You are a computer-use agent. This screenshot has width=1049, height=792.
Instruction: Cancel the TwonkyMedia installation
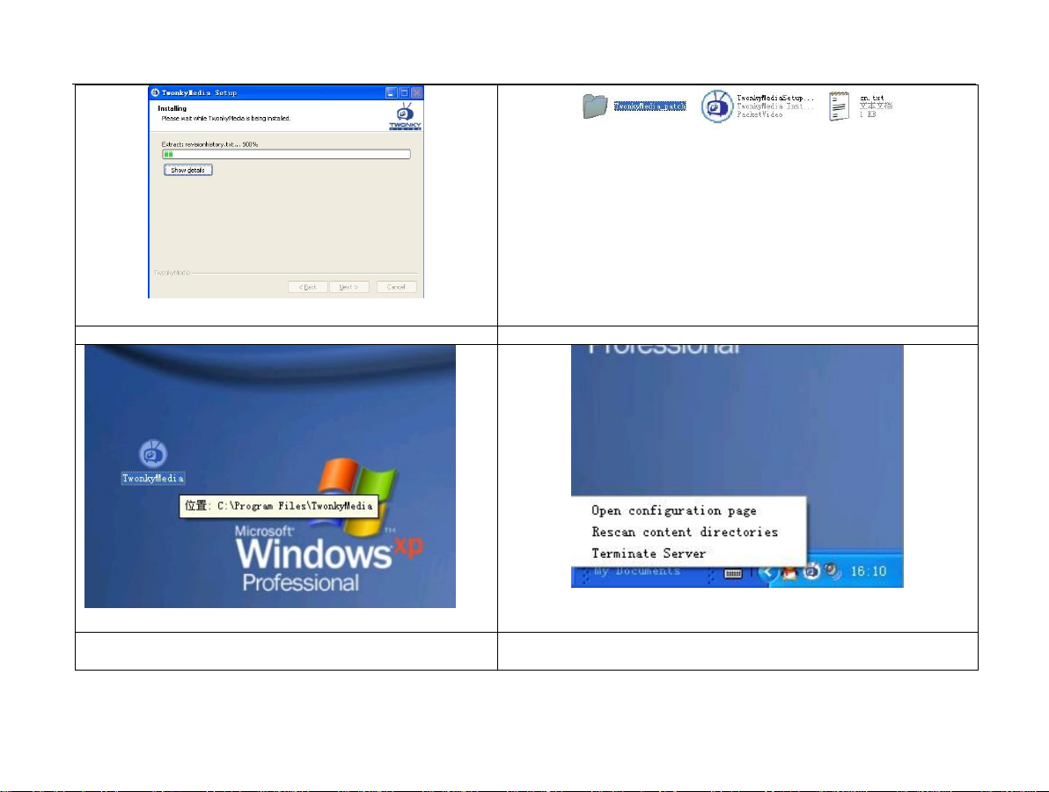point(396,287)
